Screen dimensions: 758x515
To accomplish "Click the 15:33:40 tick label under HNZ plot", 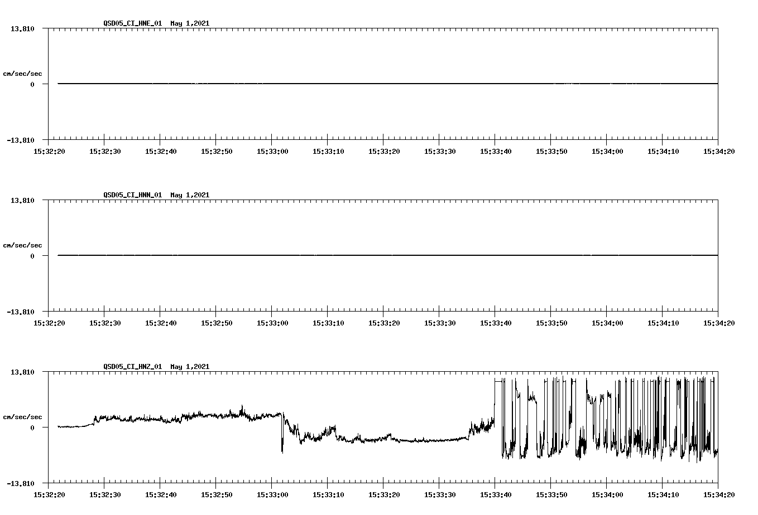I will pyautogui.click(x=495, y=495).
